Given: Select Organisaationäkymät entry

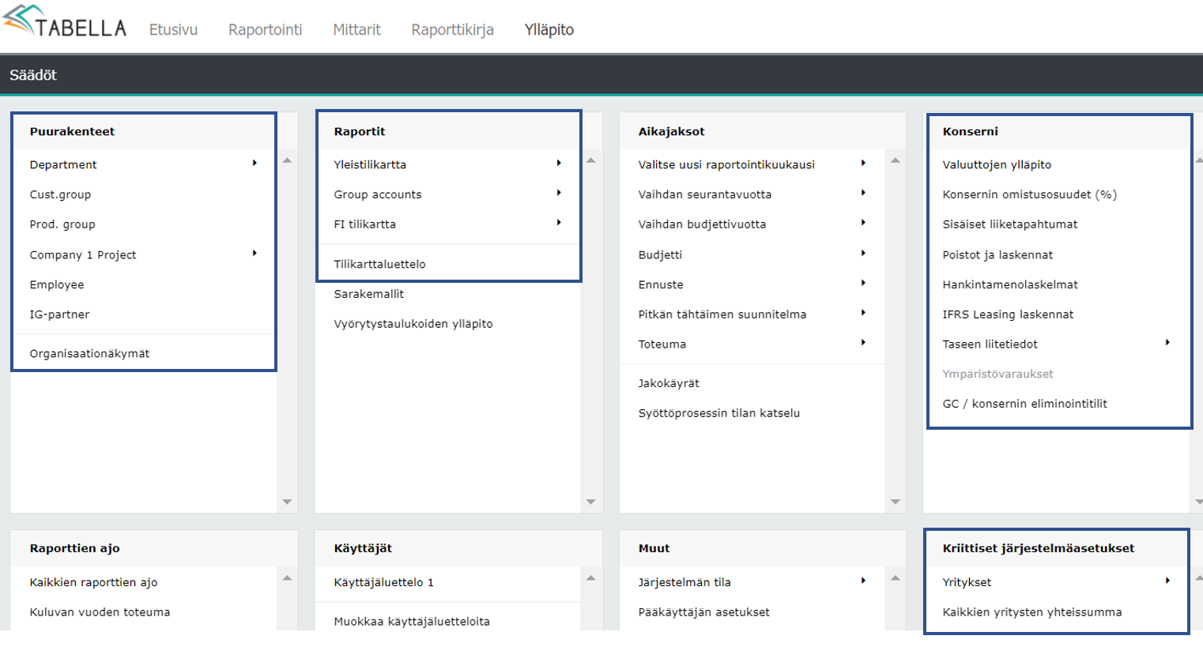Looking at the screenshot, I should point(89,353).
